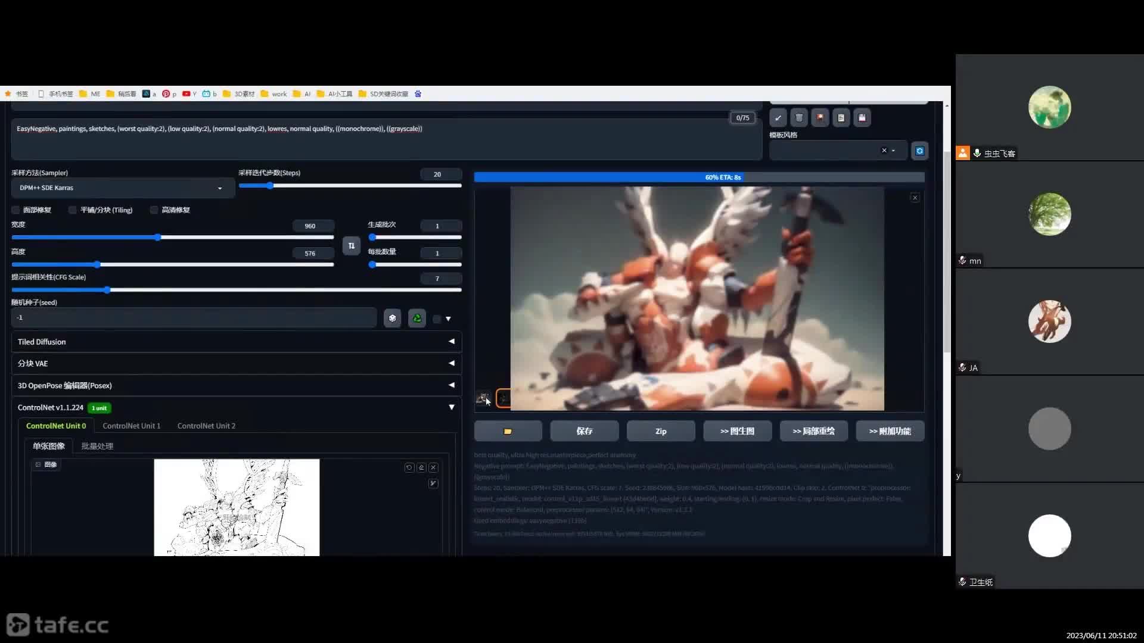Open the AI小工具 bookmark folder
Viewport: 1144px width, 643px height.
tap(334, 94)
